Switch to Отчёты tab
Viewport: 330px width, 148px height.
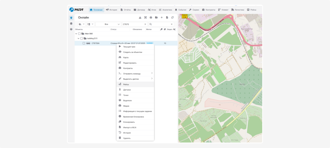click(126, 10)
